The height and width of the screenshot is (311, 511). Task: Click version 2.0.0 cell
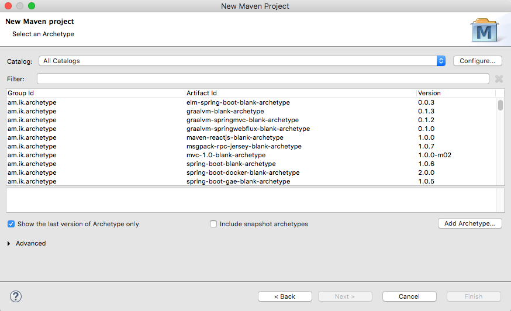426,173
